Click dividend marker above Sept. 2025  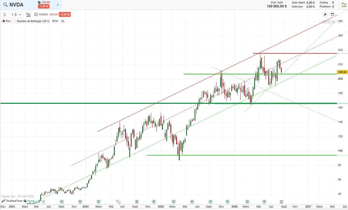[x=210, y=202]
